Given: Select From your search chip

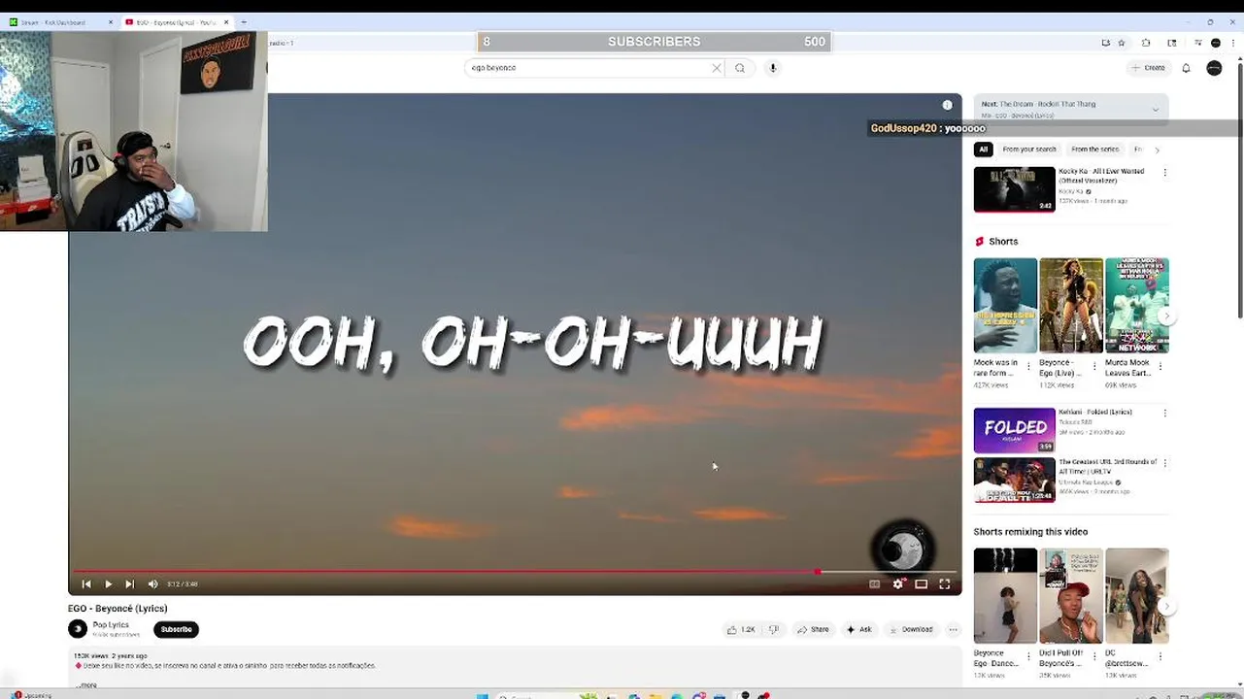Looking at the screenshot, I should coord(1028,150).
